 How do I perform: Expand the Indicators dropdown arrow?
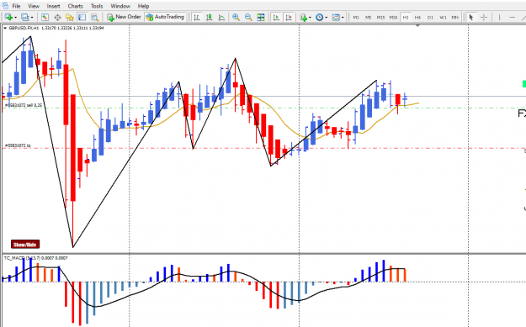click(x=310, y=18)
